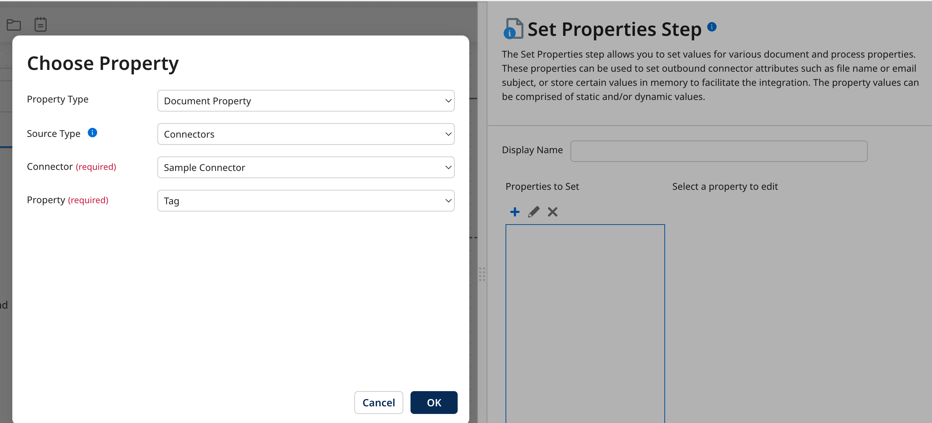Add a property using the blue plus icon
Viewport: 932px width, 423px height.
click(x=515, y=212)
